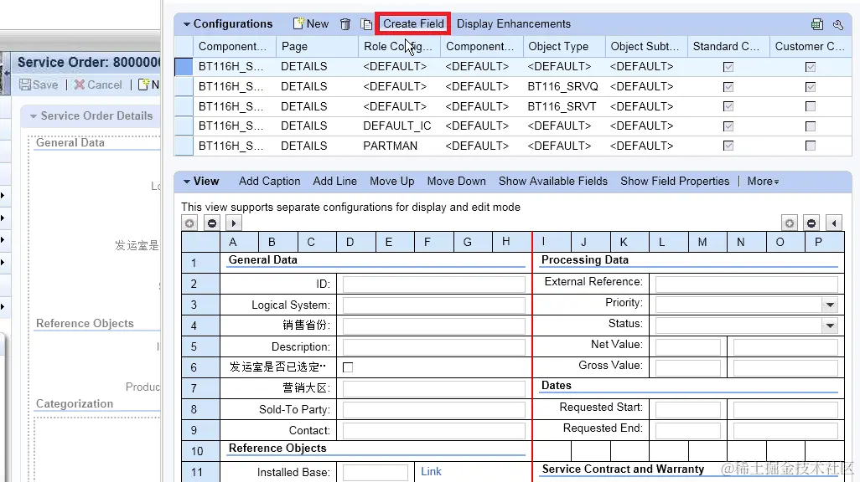Screen dimensions: 860x482
Task: Click Show Available Fields
Action: click(553, 181)
